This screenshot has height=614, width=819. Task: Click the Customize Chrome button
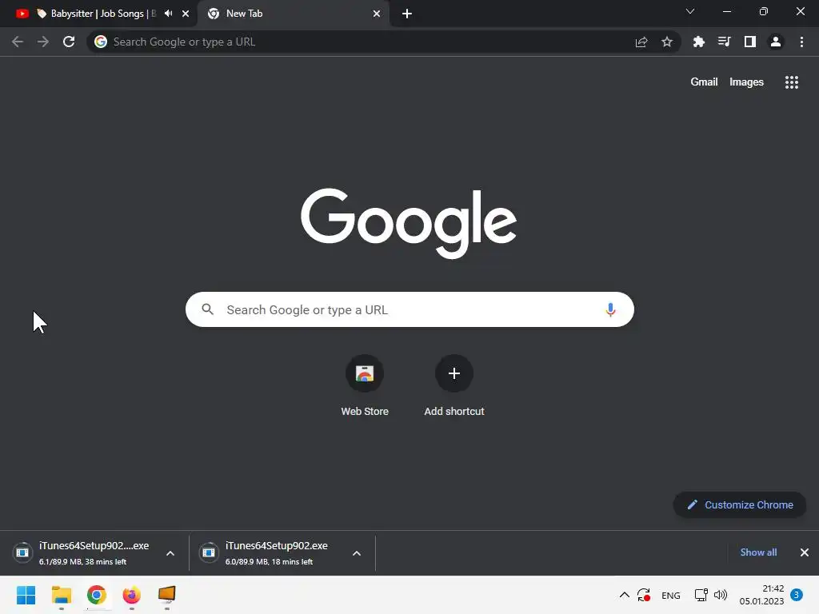click(740, 505)
